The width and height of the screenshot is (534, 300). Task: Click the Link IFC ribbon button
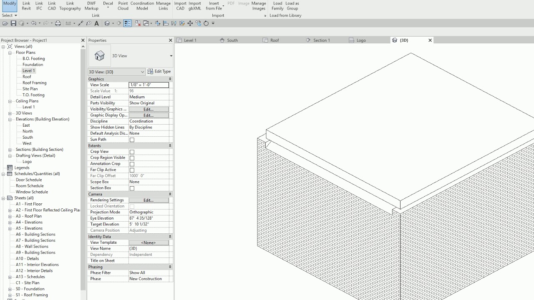tap(39, 6)
